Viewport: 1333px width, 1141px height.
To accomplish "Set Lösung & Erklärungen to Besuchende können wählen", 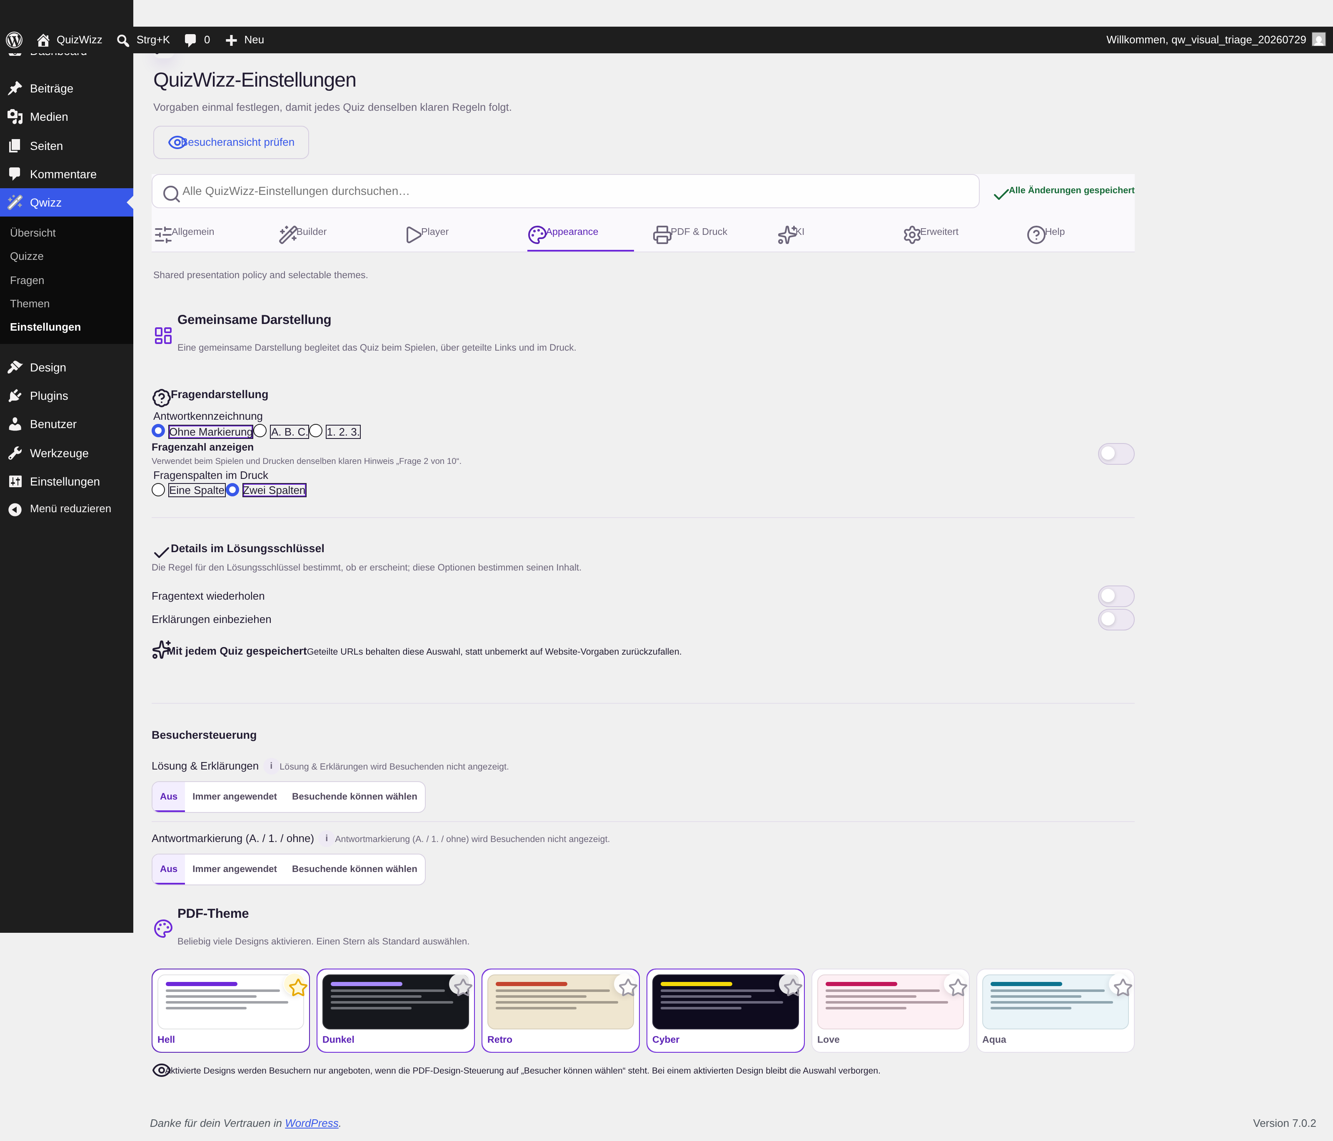I will 354,796.
